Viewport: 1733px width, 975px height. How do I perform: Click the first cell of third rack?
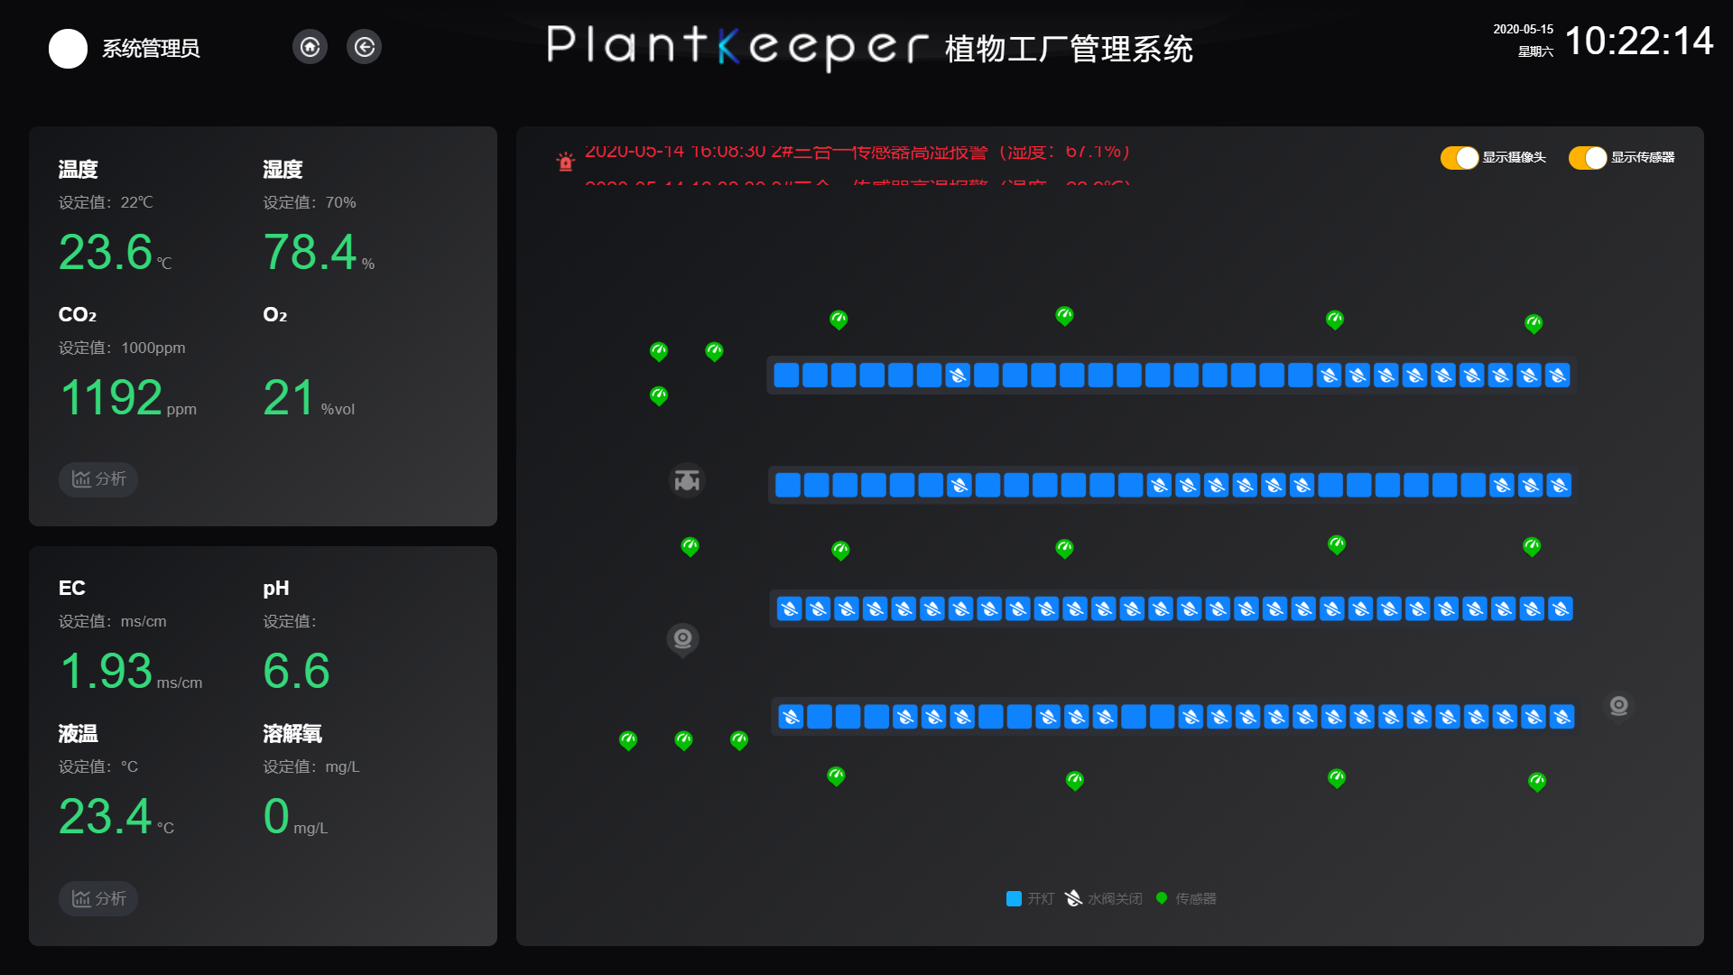[789, 609]
